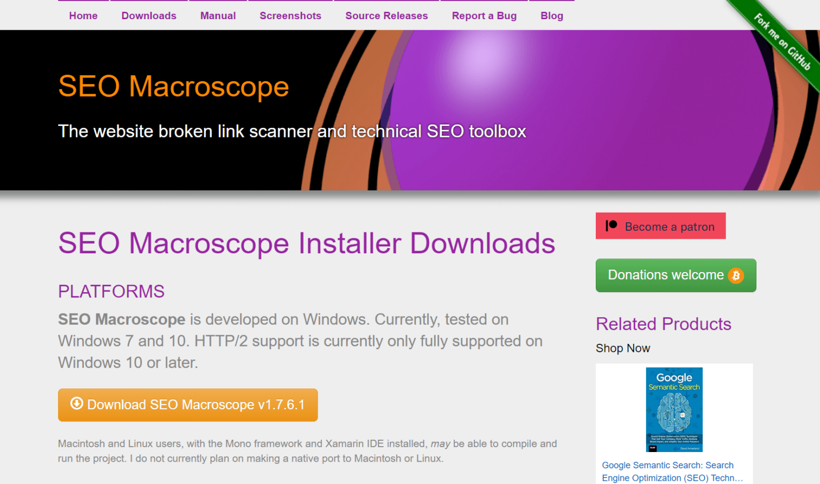Click the PLATFORMS heading
This screenshot has width=820, height=484.
tap(111, 292)
